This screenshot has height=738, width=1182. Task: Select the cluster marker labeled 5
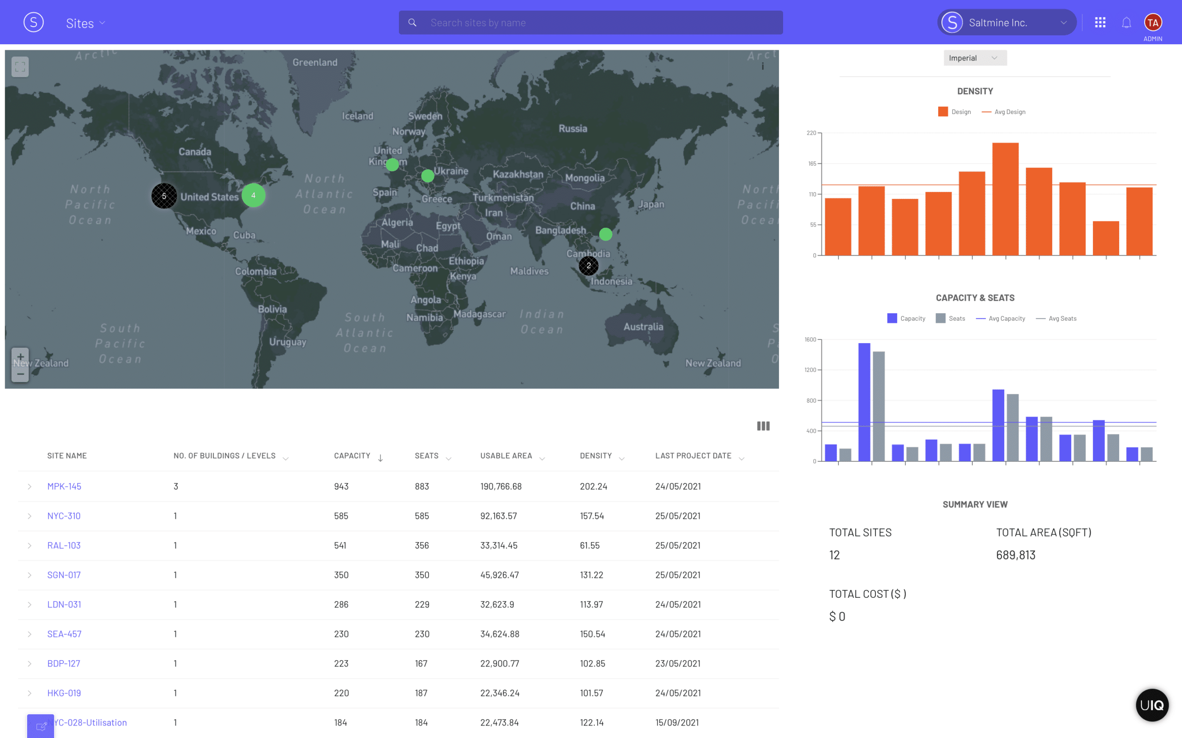(x=164, y=196)
